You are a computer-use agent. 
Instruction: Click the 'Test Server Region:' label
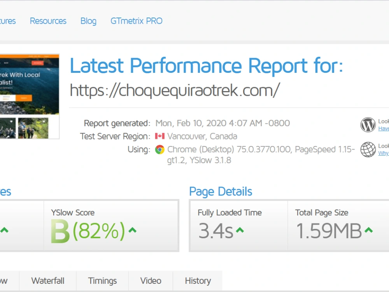coord(115,136)
